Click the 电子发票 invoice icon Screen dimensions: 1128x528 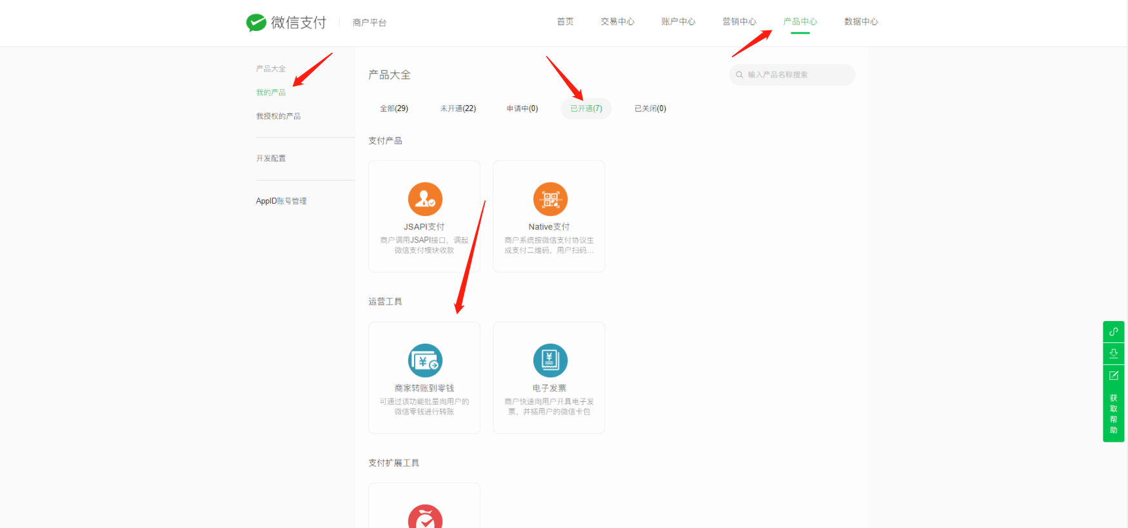(550, 360)
